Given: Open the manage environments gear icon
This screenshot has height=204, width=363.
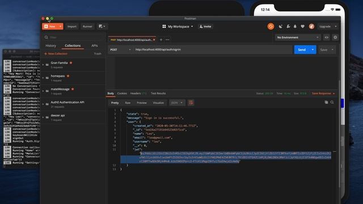Looking at the screenshot, I should 335,37.
